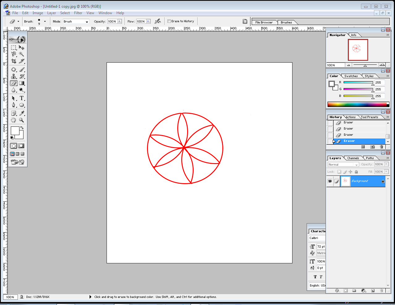Image resolution: width=395 pixels, height=305 pixels.
Task: Switch to Full Screen with menu bar mode
Action: pos(17,154)
